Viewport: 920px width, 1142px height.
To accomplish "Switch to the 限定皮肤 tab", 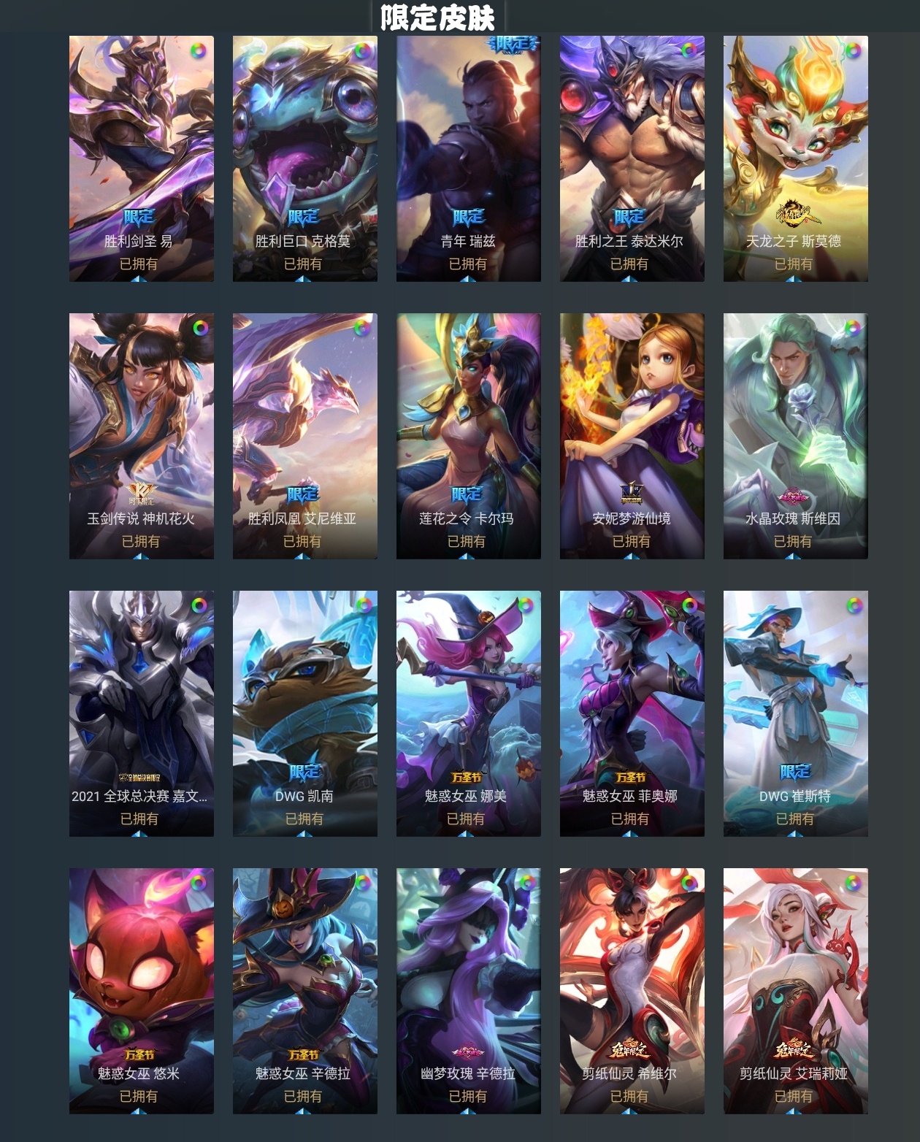I will click(438, 18).
